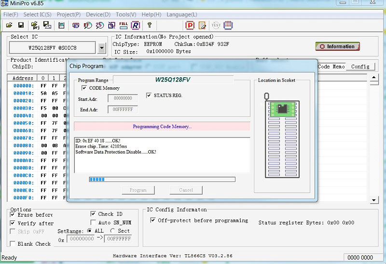The image size is (386, 264).
Task: Uncheck Erase before option
Action: pyautogui.click(x=13, y=215)
